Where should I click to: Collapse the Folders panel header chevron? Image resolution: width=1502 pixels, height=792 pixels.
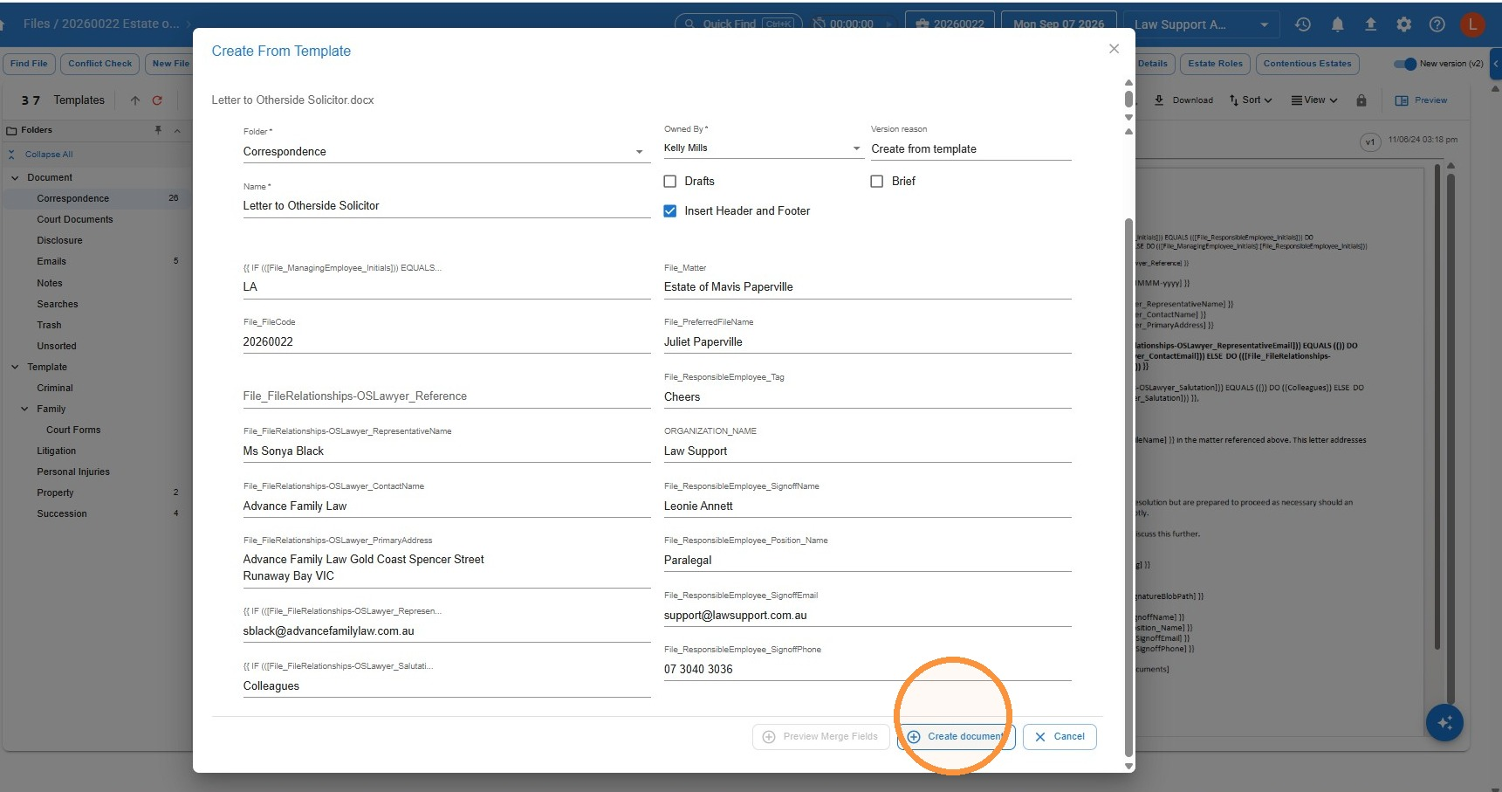(x=177, y=130)
